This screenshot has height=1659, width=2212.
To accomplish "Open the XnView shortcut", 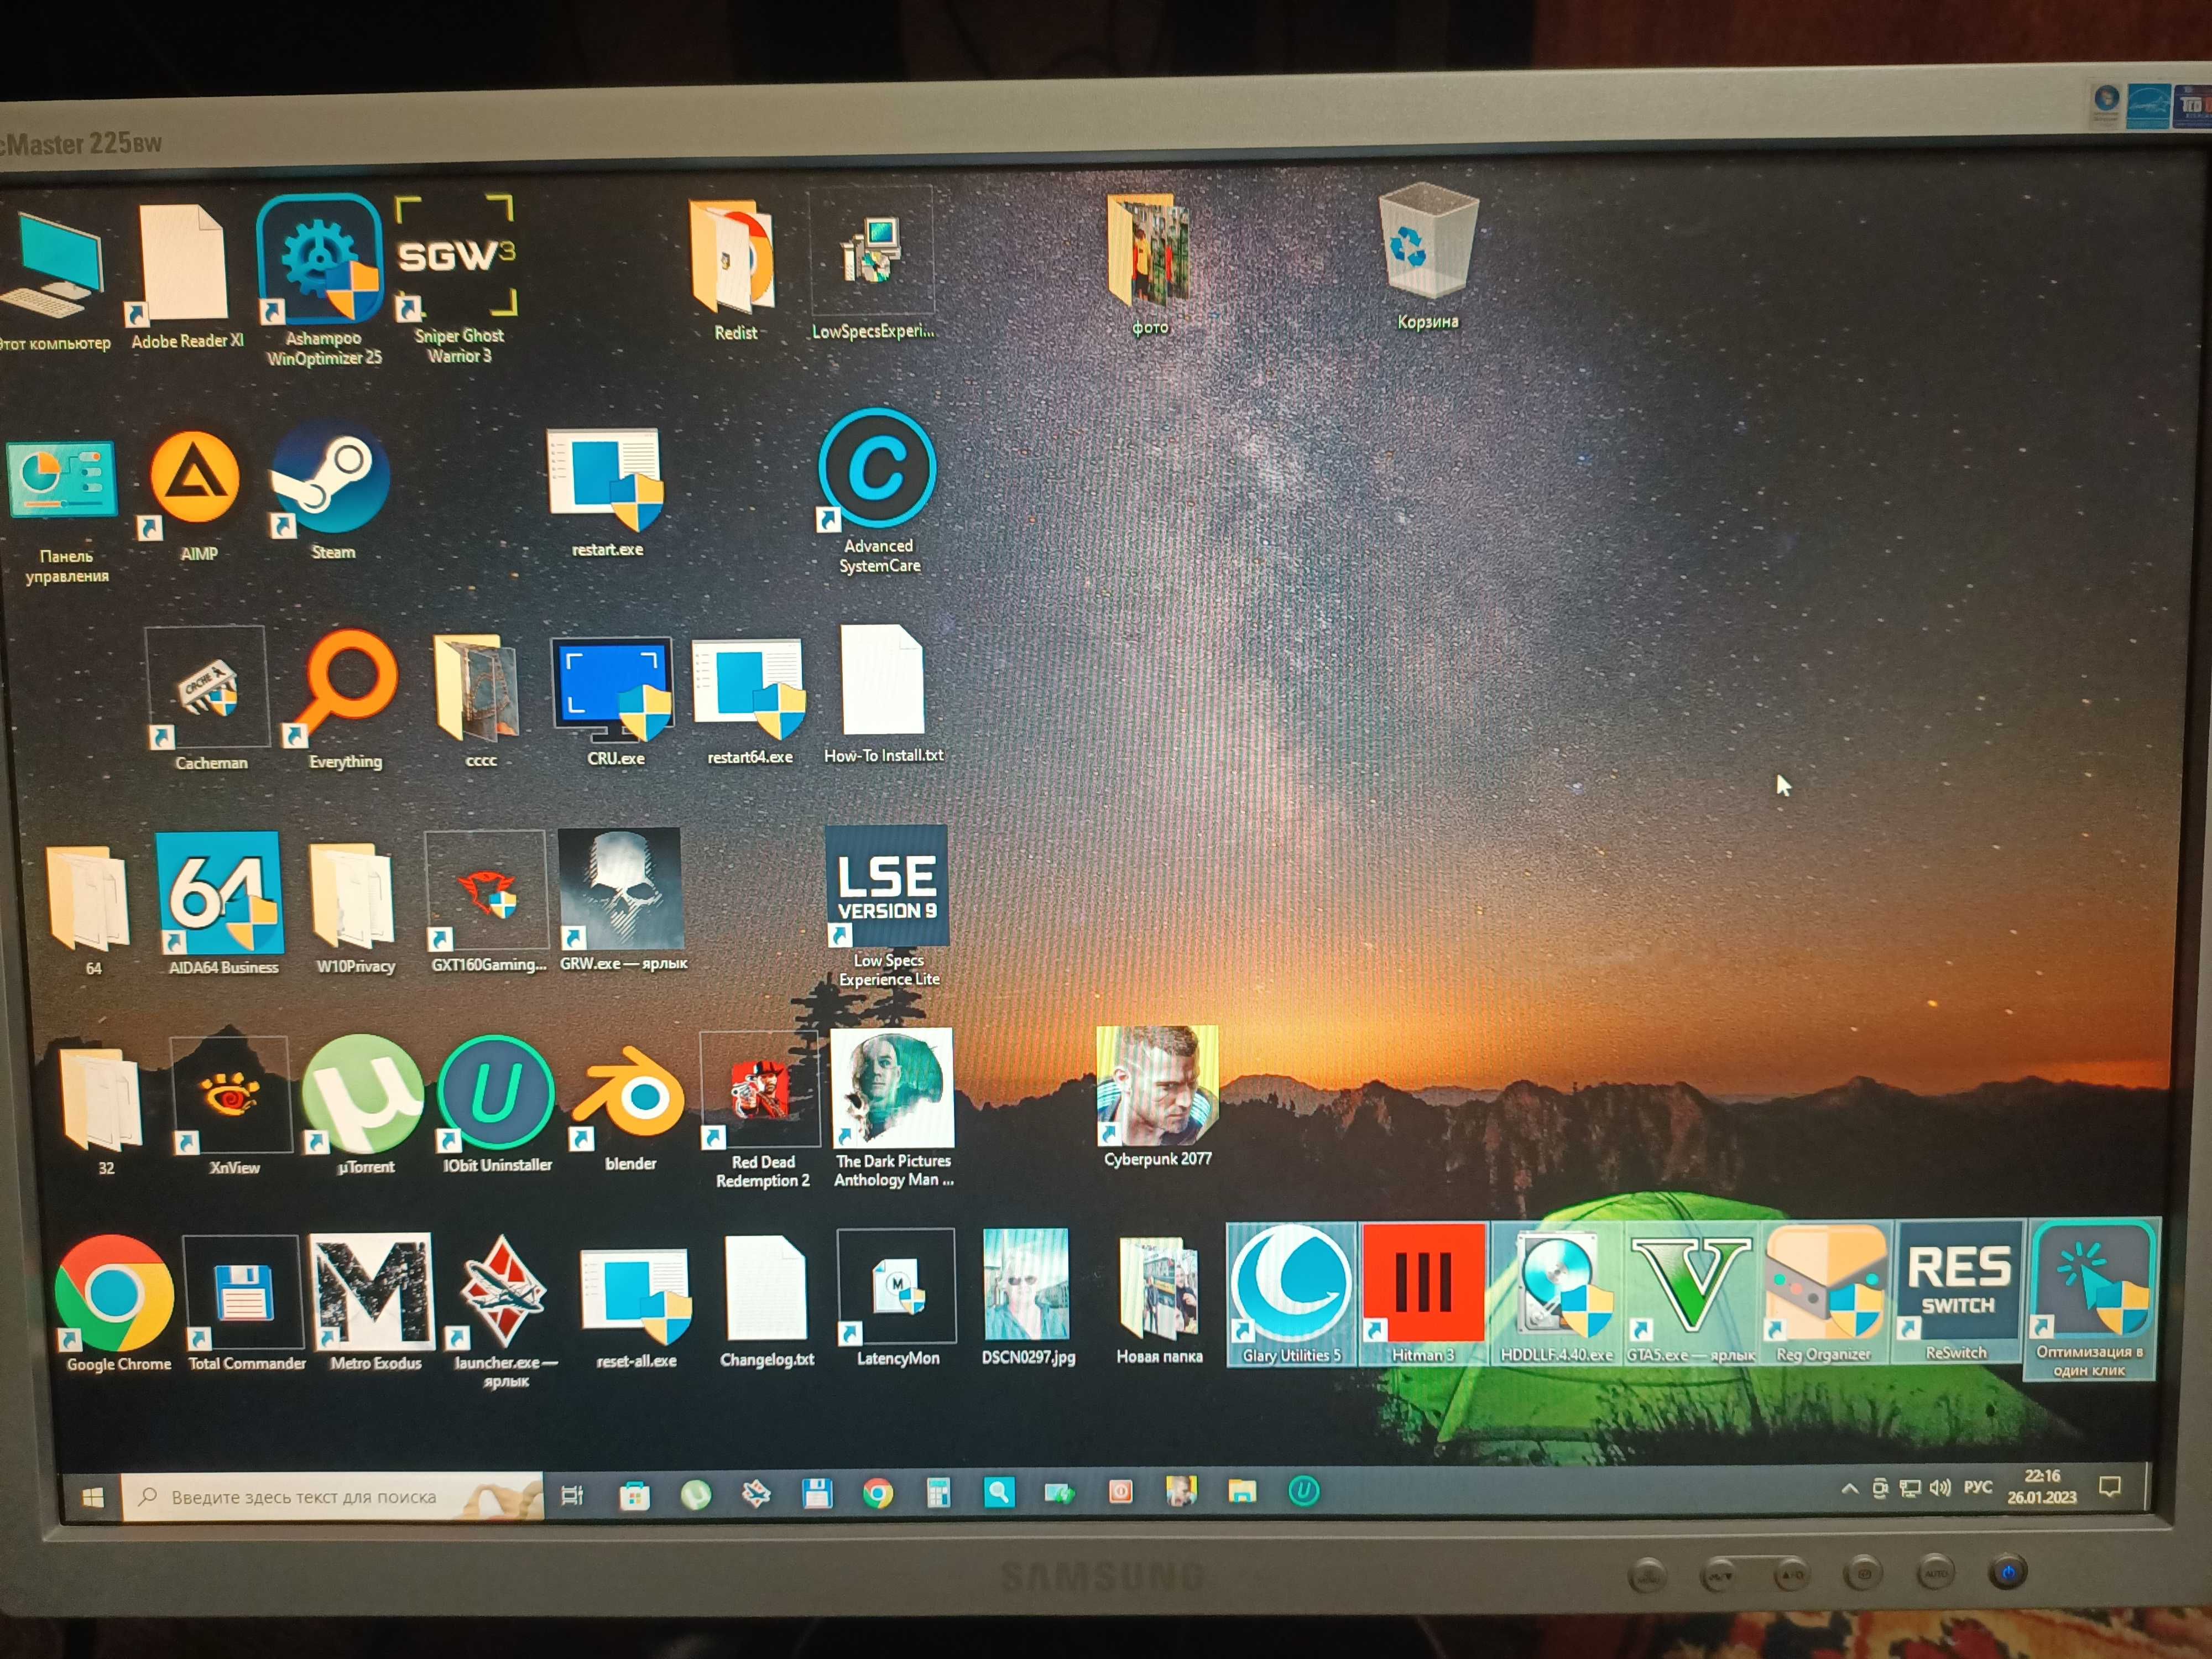I will [232, 1106].
